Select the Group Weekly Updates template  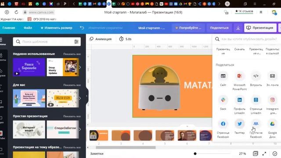click(63, 67)
